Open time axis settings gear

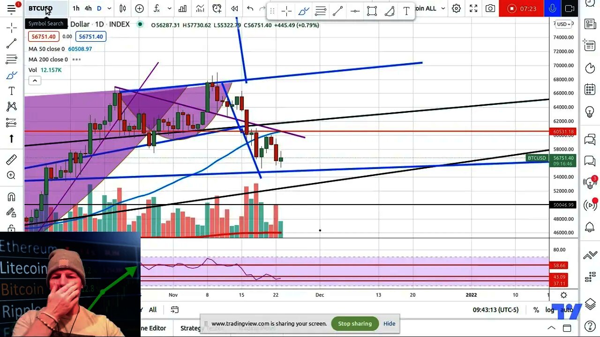click(564, 295)
